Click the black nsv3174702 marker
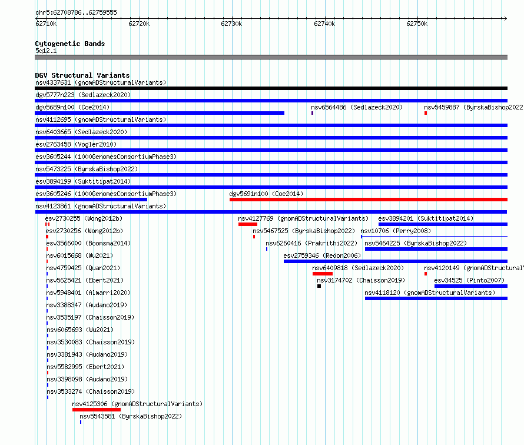 [x=319, y=286]
